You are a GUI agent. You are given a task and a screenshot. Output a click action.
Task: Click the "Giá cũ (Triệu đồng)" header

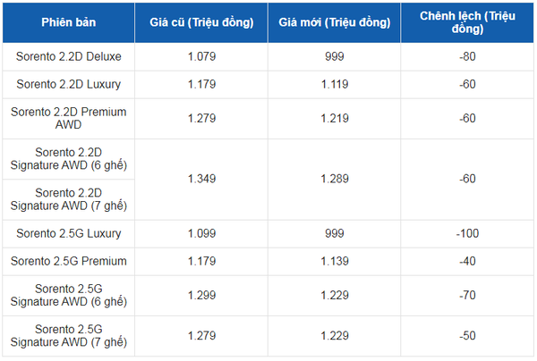(200, 22)
